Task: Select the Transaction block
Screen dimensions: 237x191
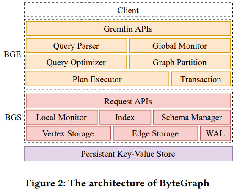Action: 201,79
